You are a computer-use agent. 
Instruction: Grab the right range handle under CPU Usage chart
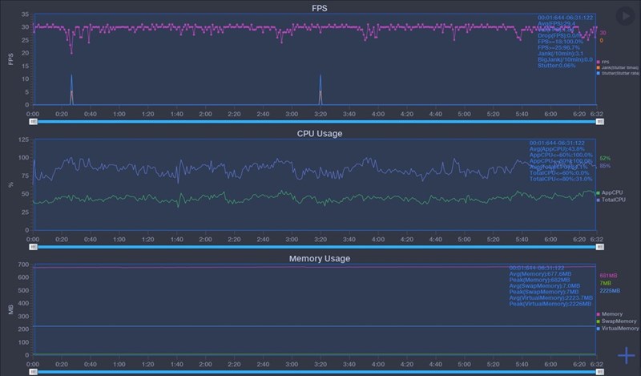(599, 247)
